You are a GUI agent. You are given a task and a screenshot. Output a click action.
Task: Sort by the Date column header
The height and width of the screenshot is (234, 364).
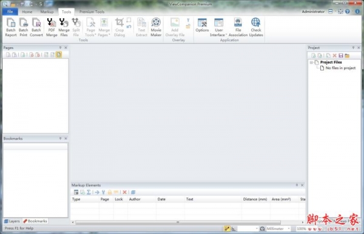(x=170, y=199)
